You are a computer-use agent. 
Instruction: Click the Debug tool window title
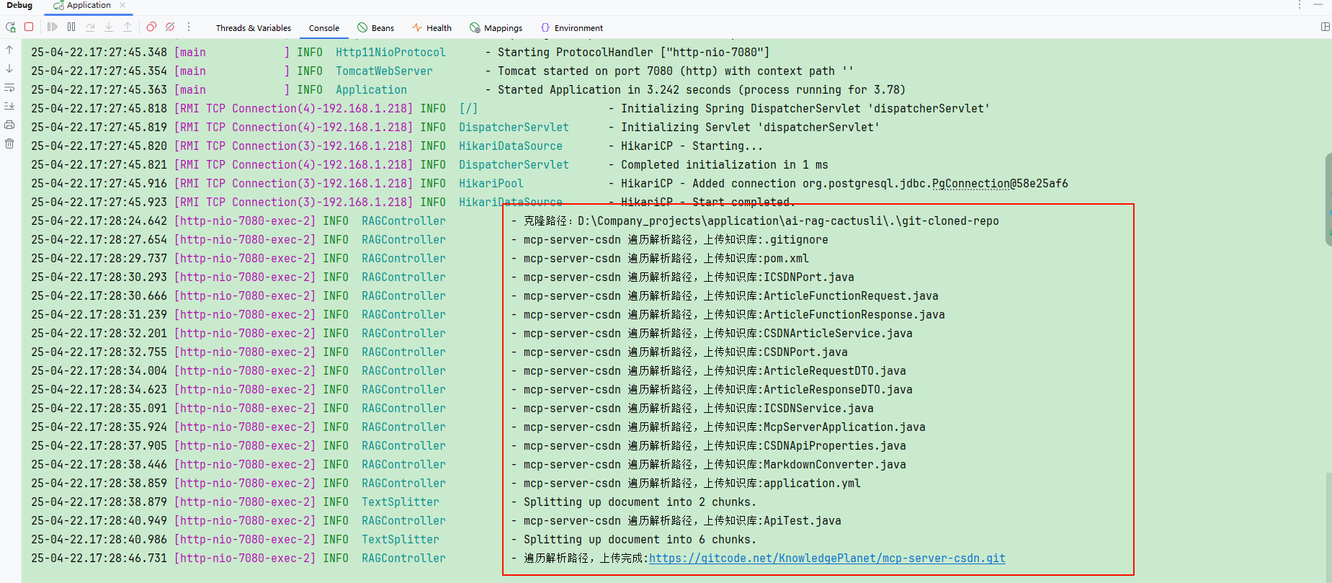19,5
